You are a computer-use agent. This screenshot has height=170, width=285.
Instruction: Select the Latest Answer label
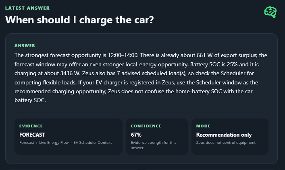(x=27, y=8)
